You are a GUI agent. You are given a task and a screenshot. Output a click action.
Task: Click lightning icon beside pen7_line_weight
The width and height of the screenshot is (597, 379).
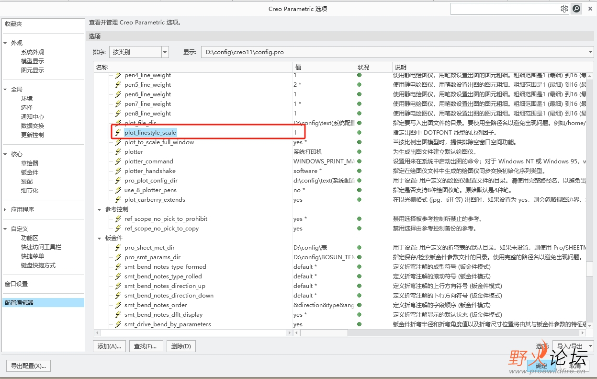pyautogui.click(x=118, y=104)
